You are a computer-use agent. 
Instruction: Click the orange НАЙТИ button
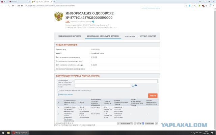tap(153, 96)
